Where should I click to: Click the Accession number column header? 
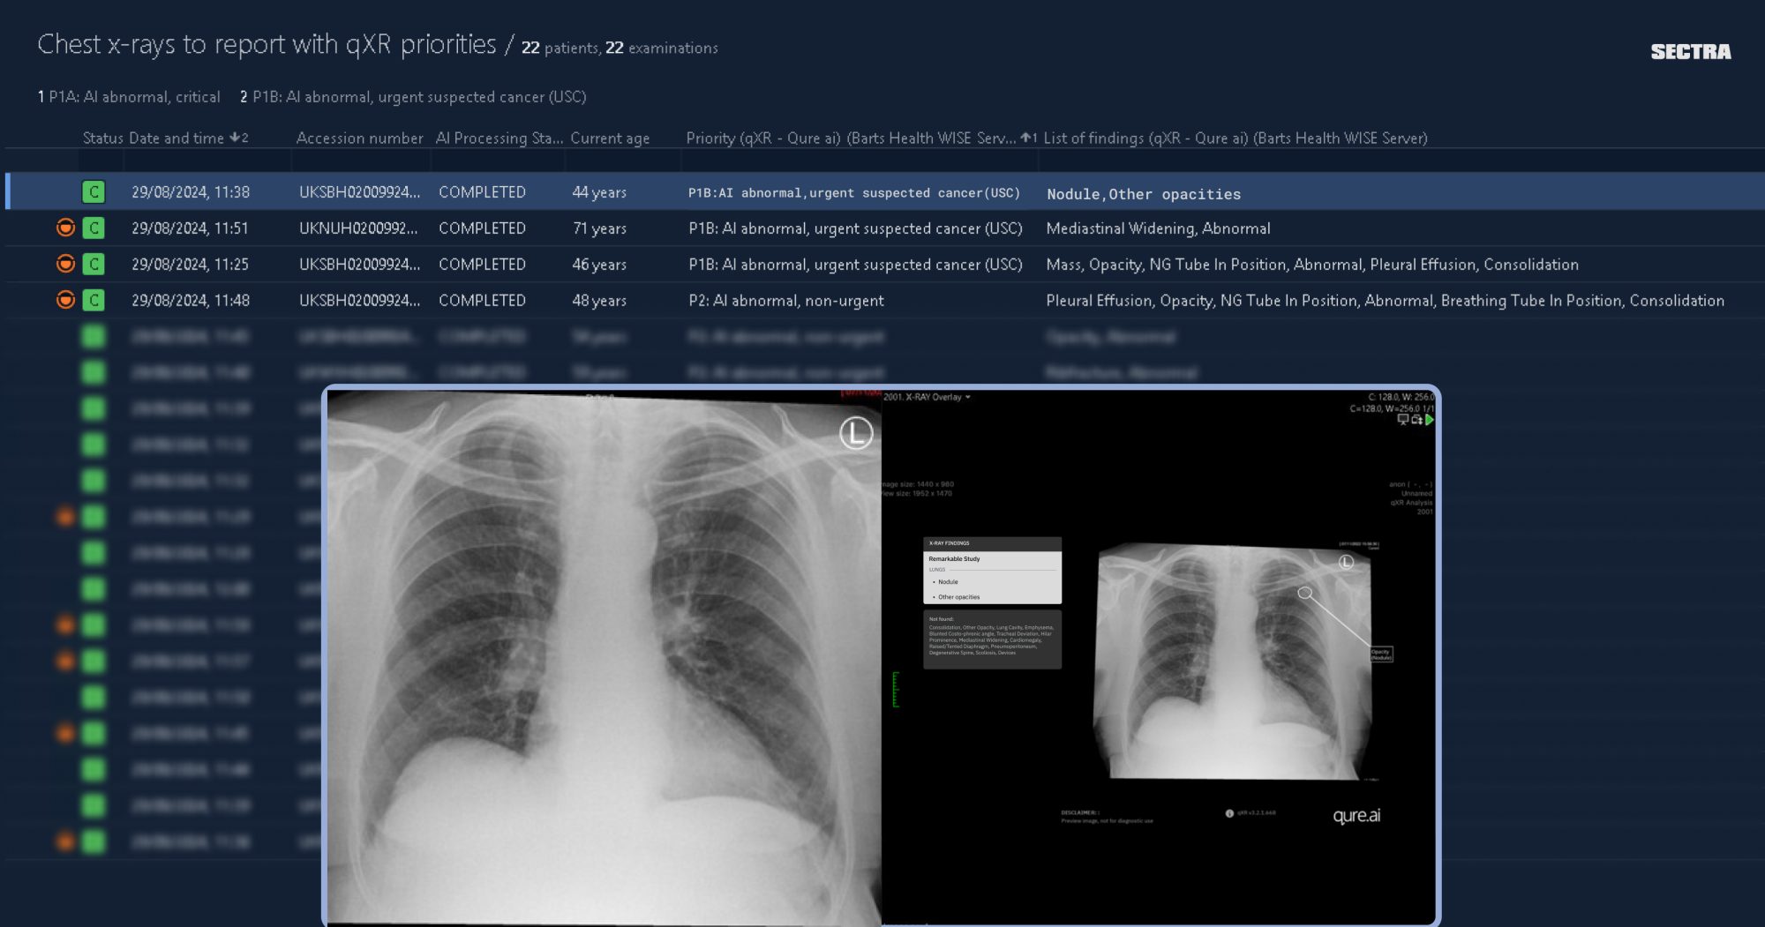pos(359,138)
